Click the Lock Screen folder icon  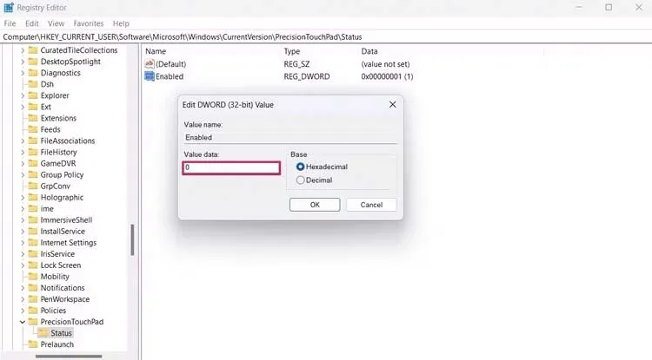tap(33, 265)
